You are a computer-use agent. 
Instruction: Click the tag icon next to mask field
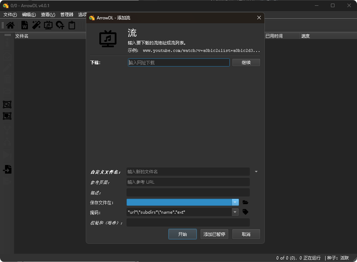coord(246,212)
